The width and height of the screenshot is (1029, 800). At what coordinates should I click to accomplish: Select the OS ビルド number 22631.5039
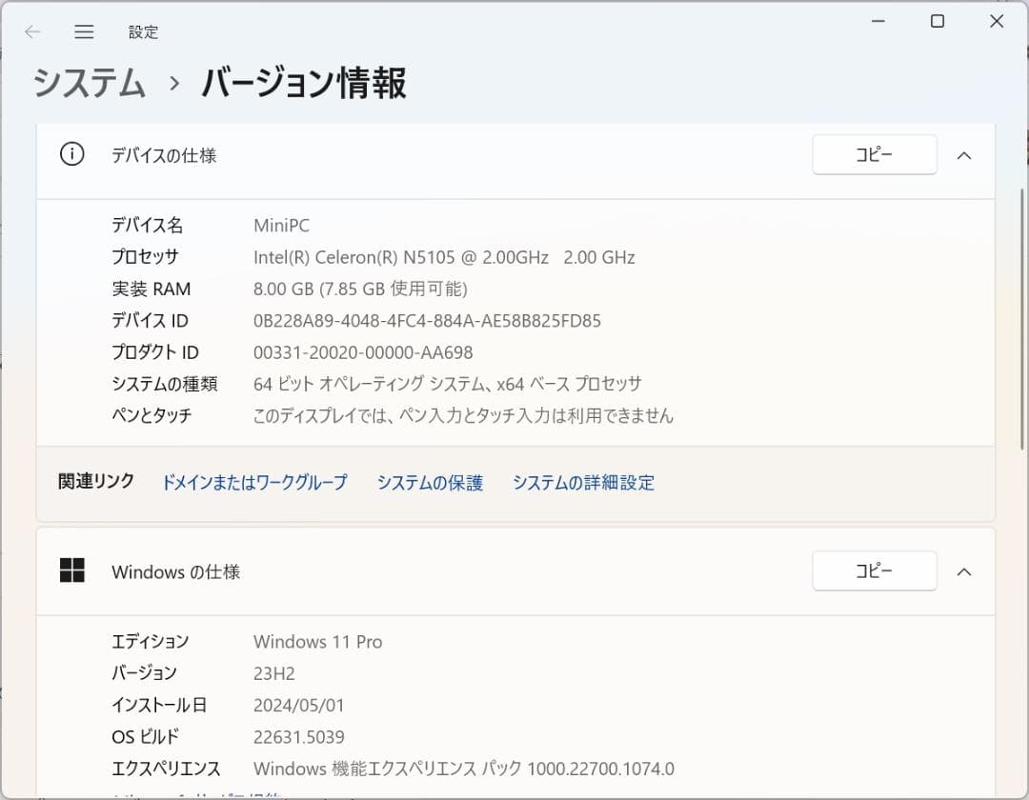tap(298, 736)
